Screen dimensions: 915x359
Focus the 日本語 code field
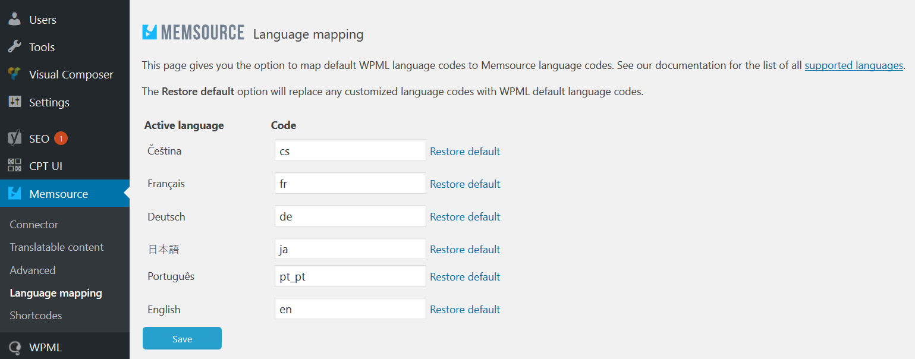pyautogui.click(x=350, y=248)
